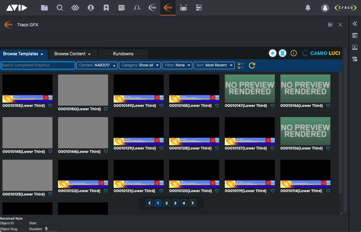The width and height of the screenshot is (361, 232).
Task: Open the search app in top bar
Action: tap(60, 8)
